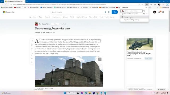Go to Tech & Science nav tab

tap(110, 17)
